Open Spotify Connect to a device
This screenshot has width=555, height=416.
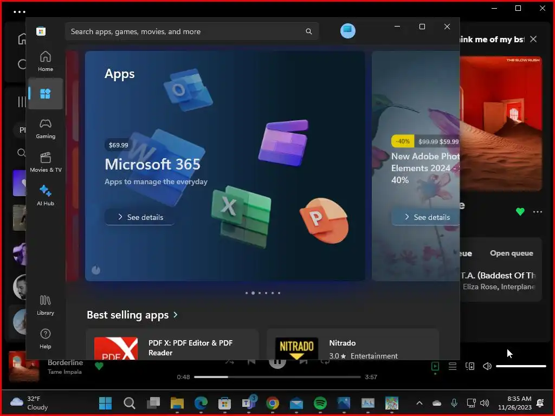pyautogui.click(x=470, y=366)
